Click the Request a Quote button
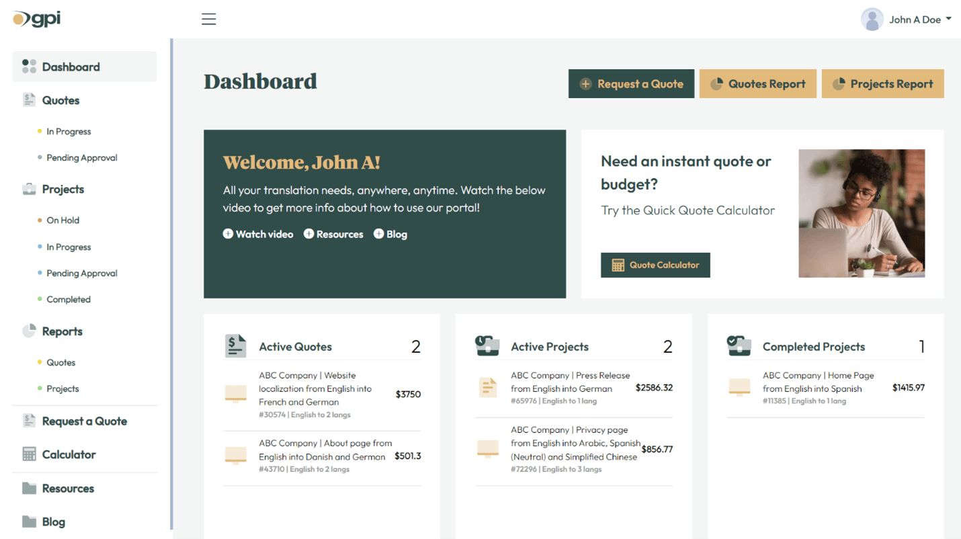This screenshot has height=539, width=961. [631, 83]
